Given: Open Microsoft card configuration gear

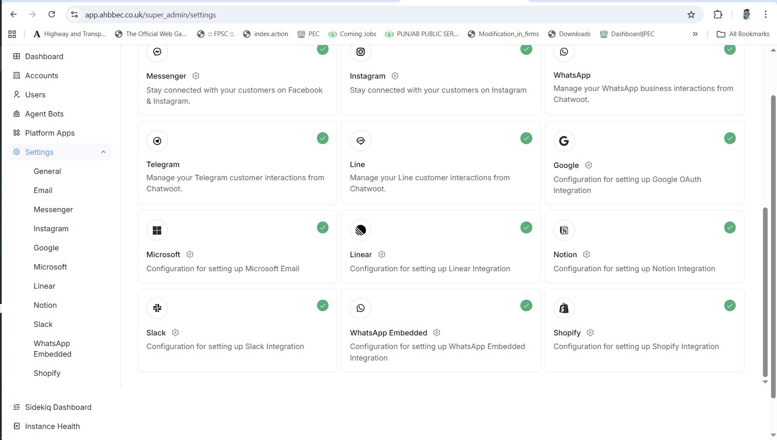Looking at the screenshot, I should tap(190, 254).
